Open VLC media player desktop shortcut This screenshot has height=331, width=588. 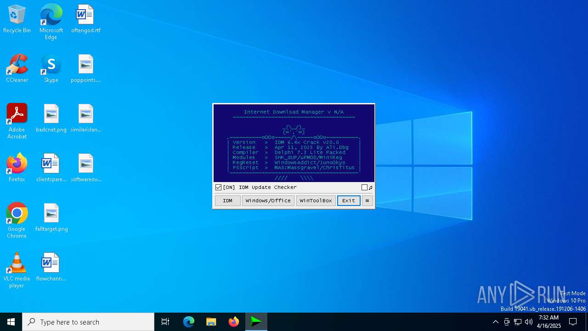(x=17, y=270)
